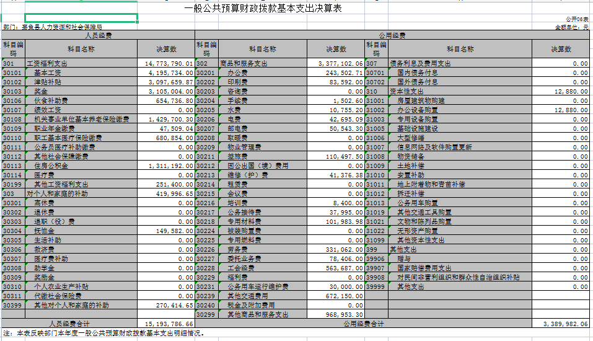Click total value 3,389,982.06
Viewport: 593px width, 341px height.
[x=561, y=324]
